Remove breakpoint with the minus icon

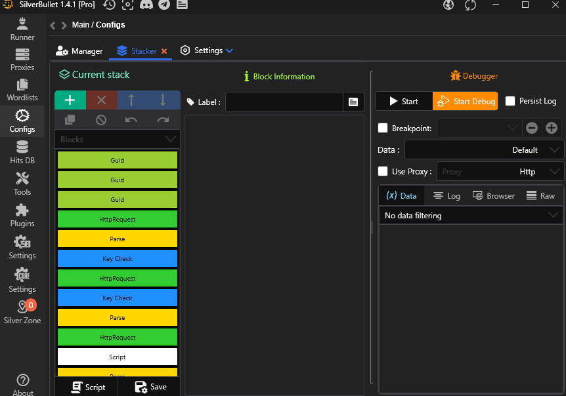532,128
